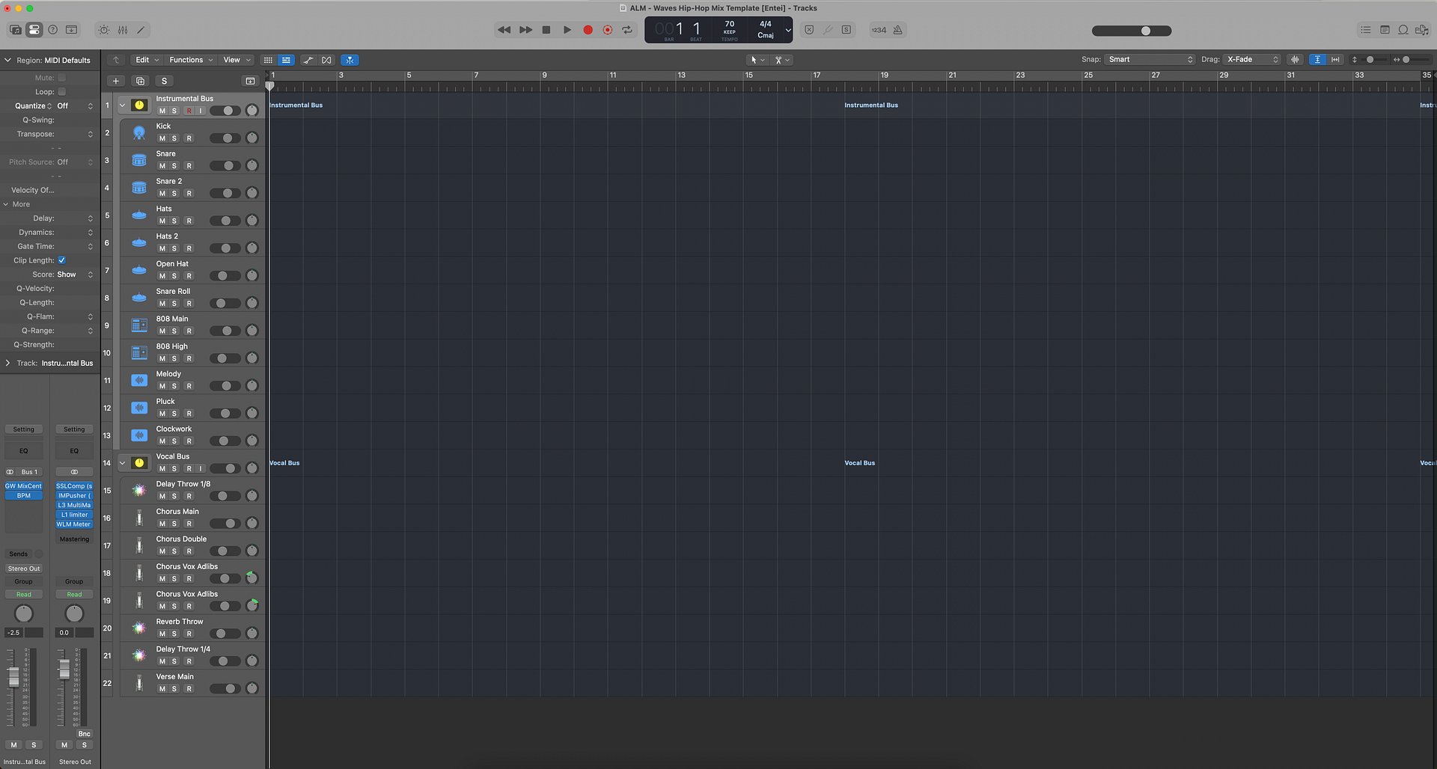1437x769 pixels.
Task: Show global tracks
Action: click(x=250, y=81)
